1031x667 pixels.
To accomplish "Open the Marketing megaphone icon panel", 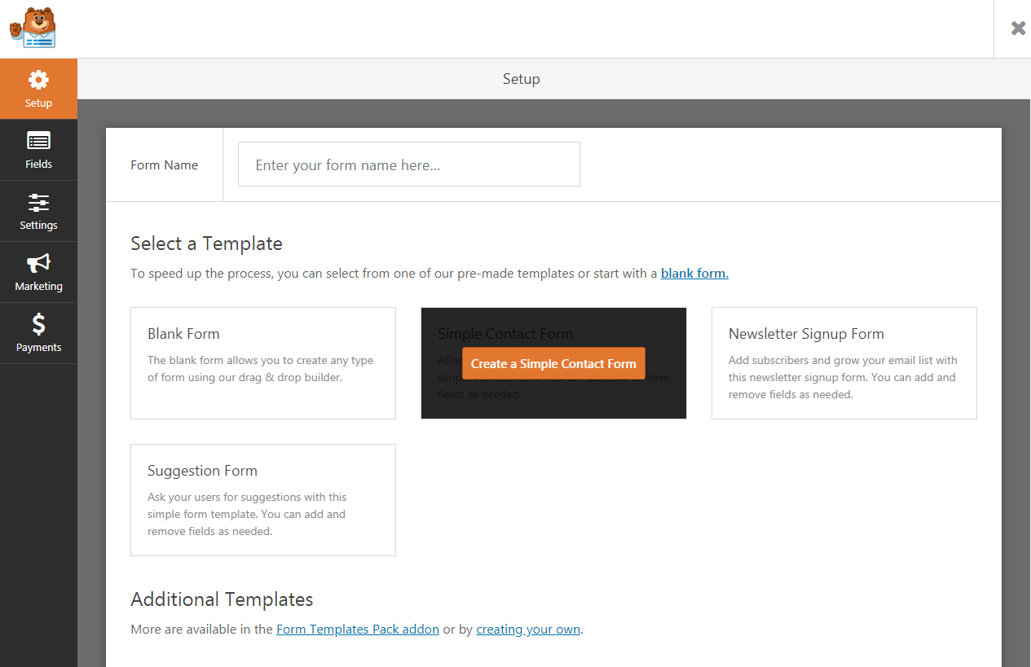I will click(x=38, y=272).
